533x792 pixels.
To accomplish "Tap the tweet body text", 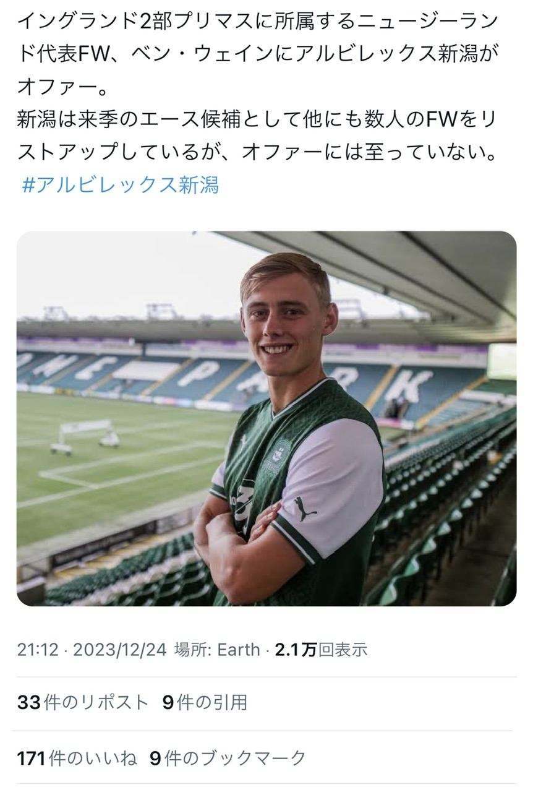I will pos(258,87).
